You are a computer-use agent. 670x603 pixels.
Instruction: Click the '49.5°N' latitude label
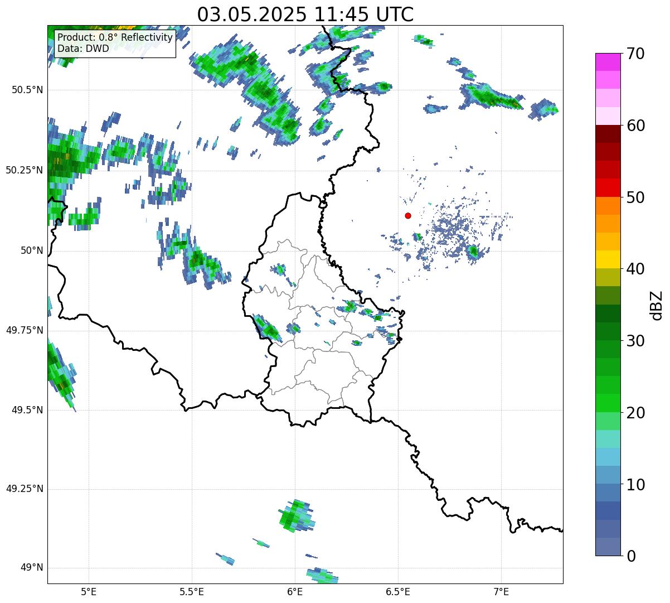pyautogui.click(x=27, y=410)
